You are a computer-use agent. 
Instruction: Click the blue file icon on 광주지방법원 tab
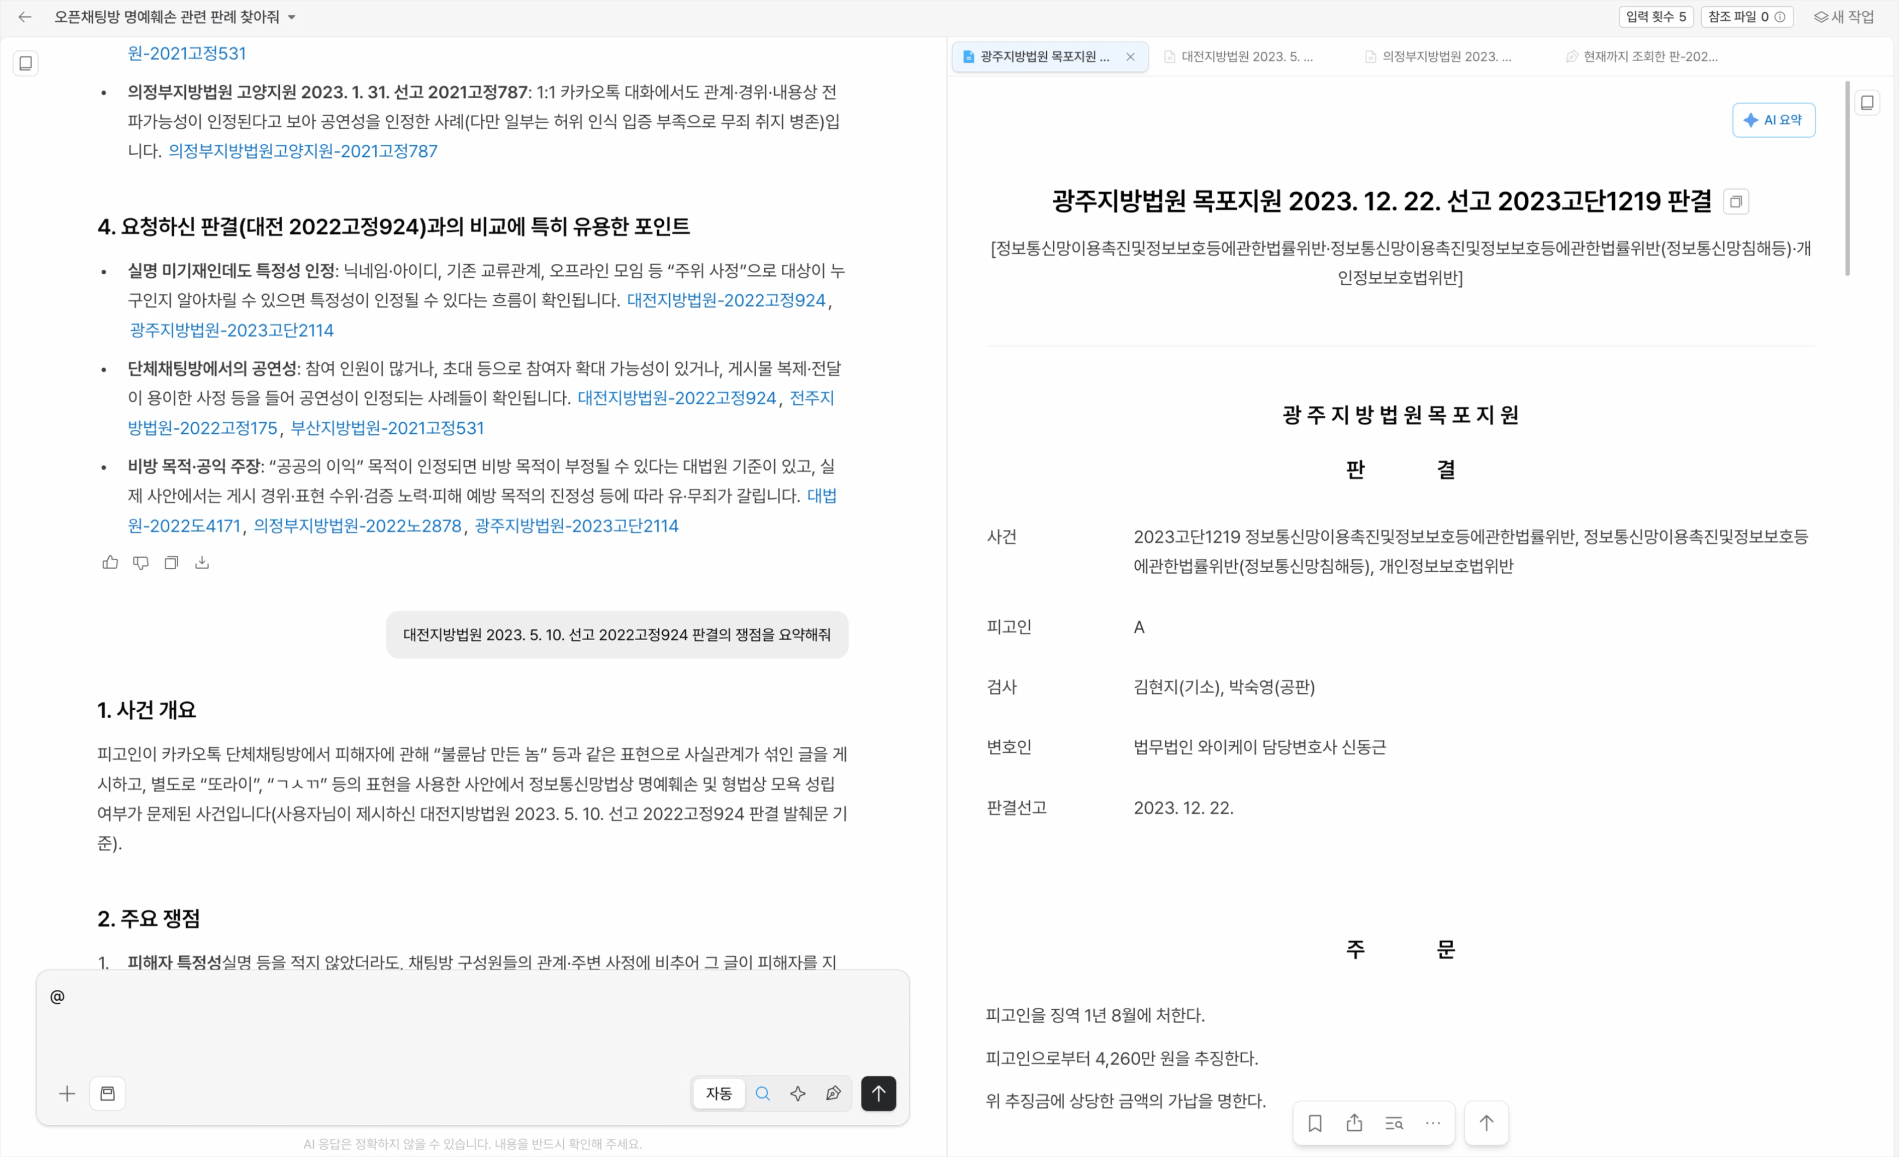[x=968, y=56]
